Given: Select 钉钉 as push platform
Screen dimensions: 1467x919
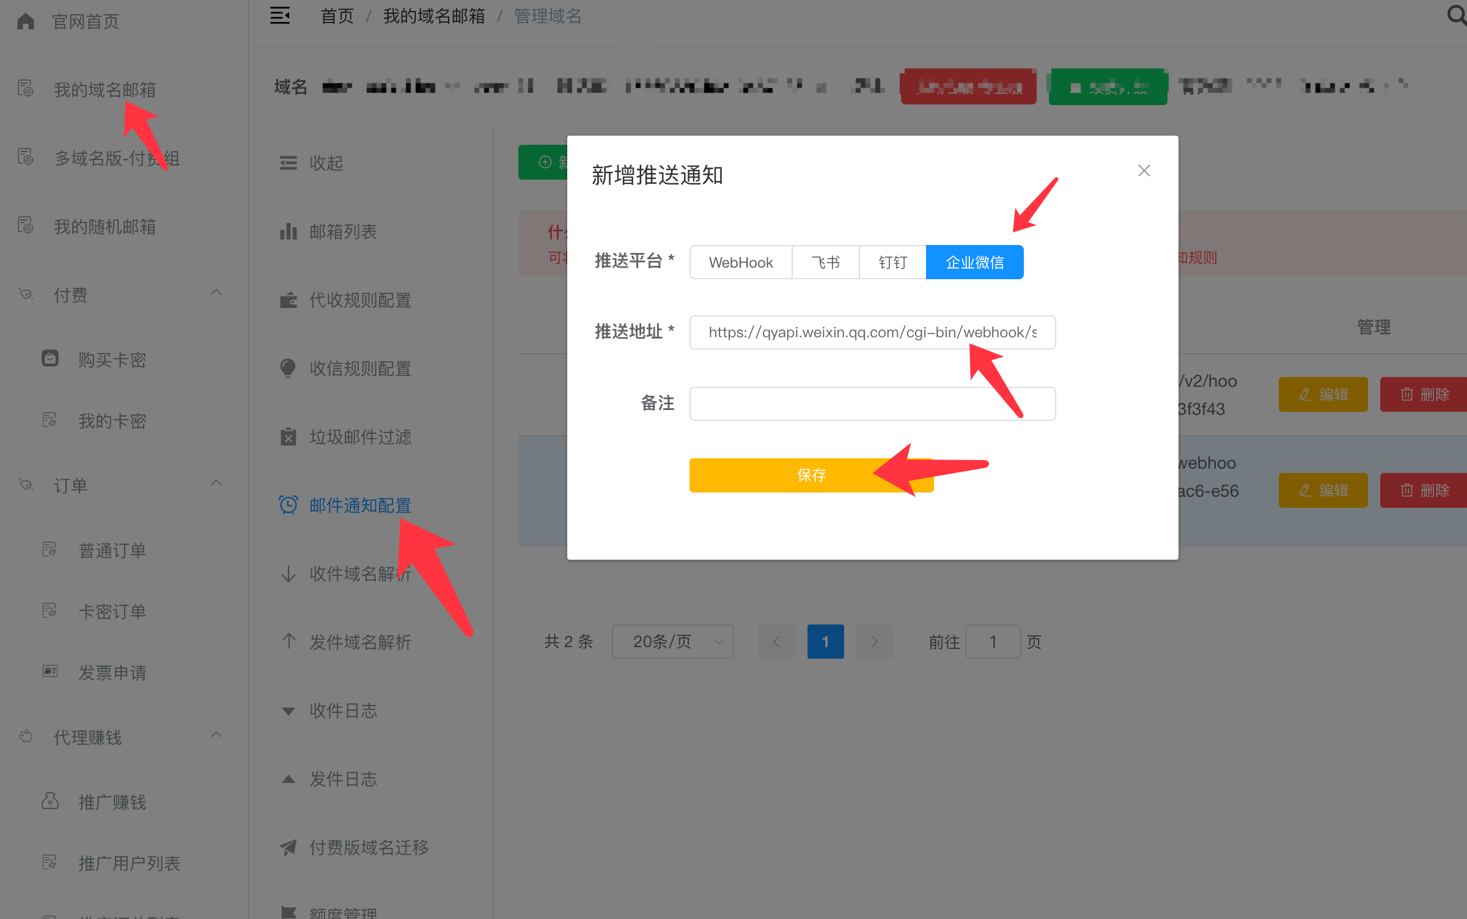Looking at the screenshot, I should pos(893,263).
